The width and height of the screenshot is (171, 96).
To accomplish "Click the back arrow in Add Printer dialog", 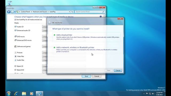I will click(x=49, y=22).
